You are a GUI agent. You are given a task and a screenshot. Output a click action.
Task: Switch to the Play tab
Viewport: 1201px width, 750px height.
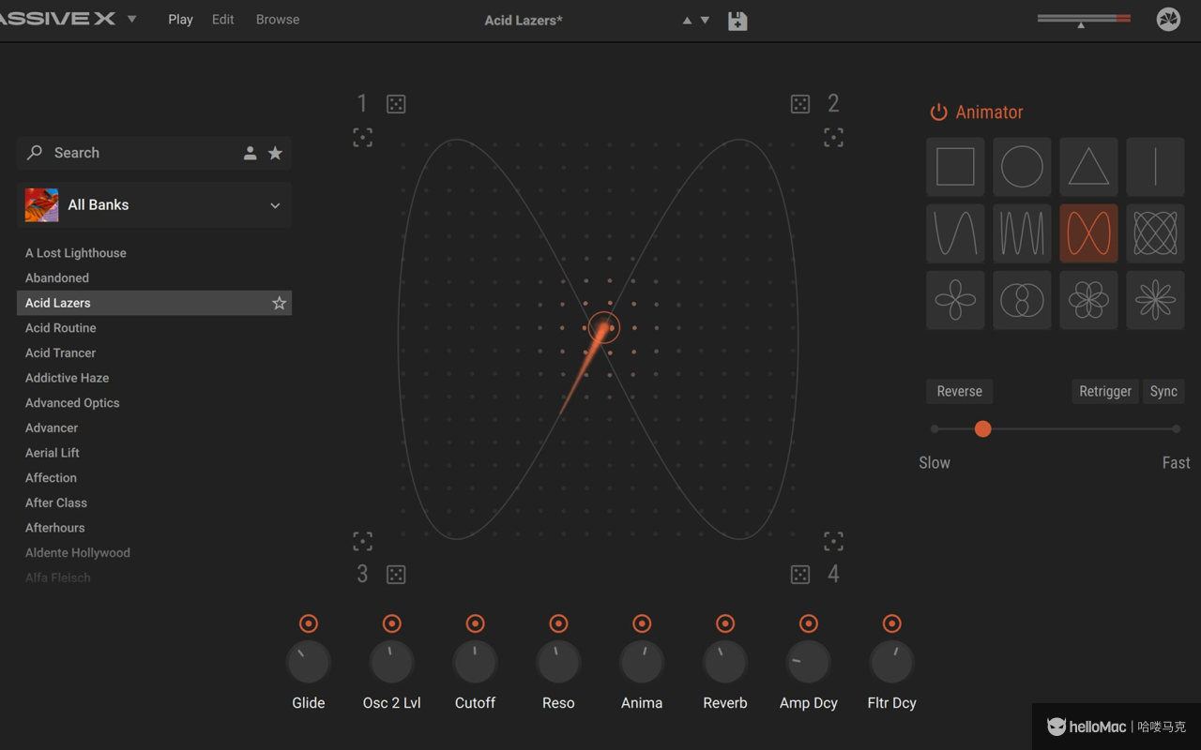click(180, 19)
